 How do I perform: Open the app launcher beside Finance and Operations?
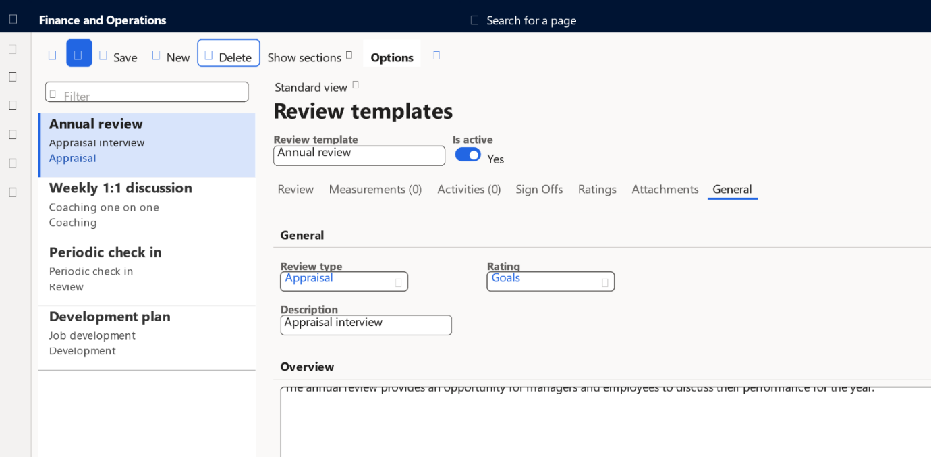(x=13, y=20)
